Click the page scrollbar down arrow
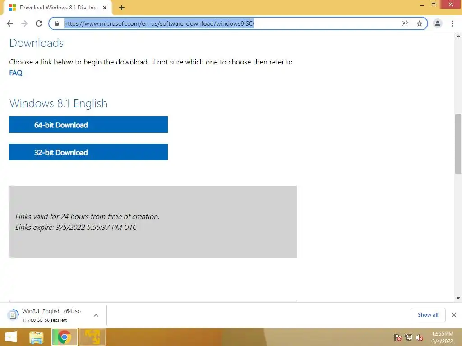Screen dimensions: 462x346 point(458,298)
